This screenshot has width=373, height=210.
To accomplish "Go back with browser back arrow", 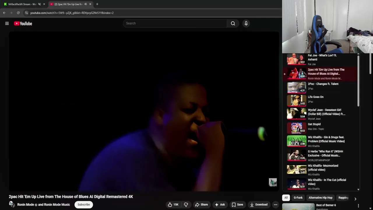I will (4, 13).
